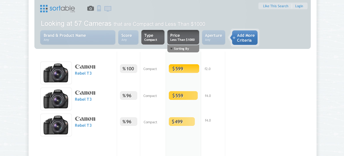344x156 pixels.
Task: Open camera thumbnail in the $499 row
Action: pyautogui.click(x=56, y=125)
